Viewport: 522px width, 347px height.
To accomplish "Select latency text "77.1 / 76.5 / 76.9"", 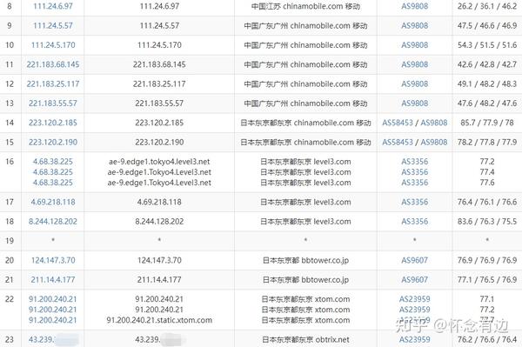I will point(487,279).
